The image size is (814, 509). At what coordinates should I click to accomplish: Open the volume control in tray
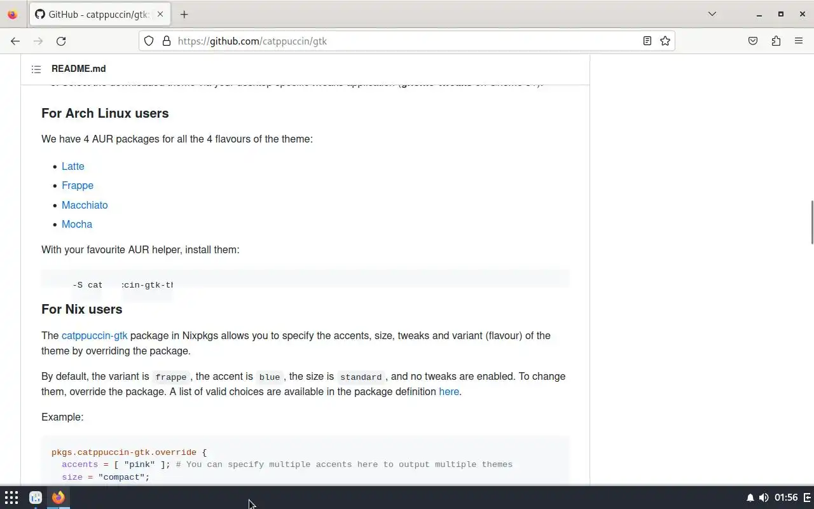[764, 498]
